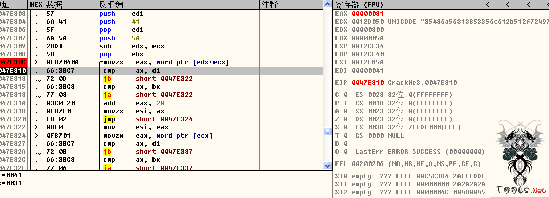Select the 'push 5A' instruction
The height and width of the screenshot is (198, 549).
(119, 38)
